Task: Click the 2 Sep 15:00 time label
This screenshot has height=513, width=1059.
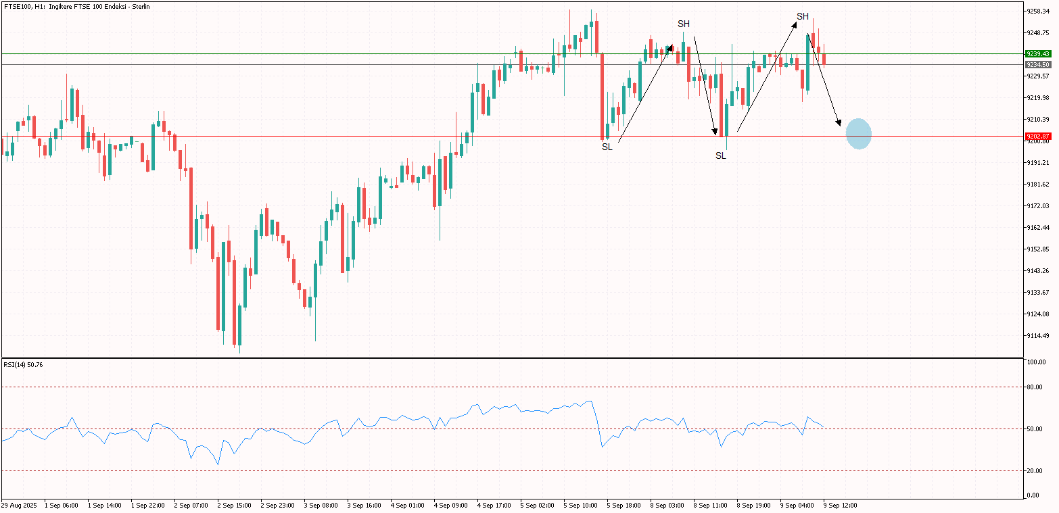Action: point(234,505)
